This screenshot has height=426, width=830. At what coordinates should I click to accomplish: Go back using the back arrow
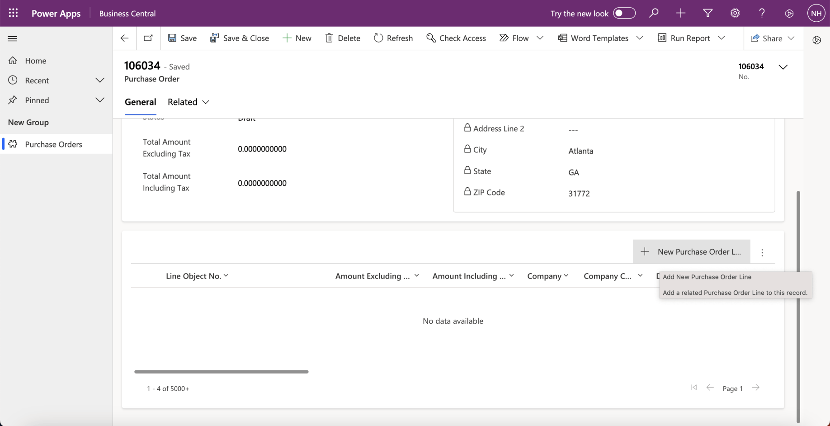coord(125,38)
